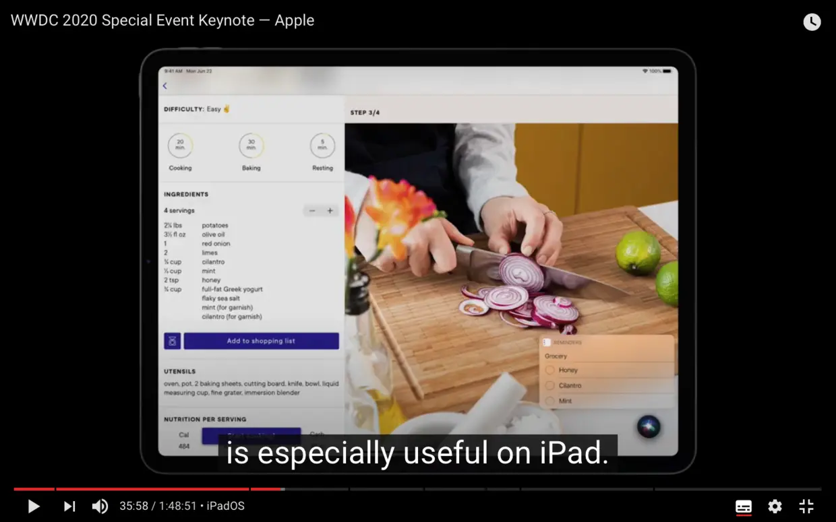Tap the Siri orb in the corner
The height and width of the screenshot is (522, 836).
648,426
